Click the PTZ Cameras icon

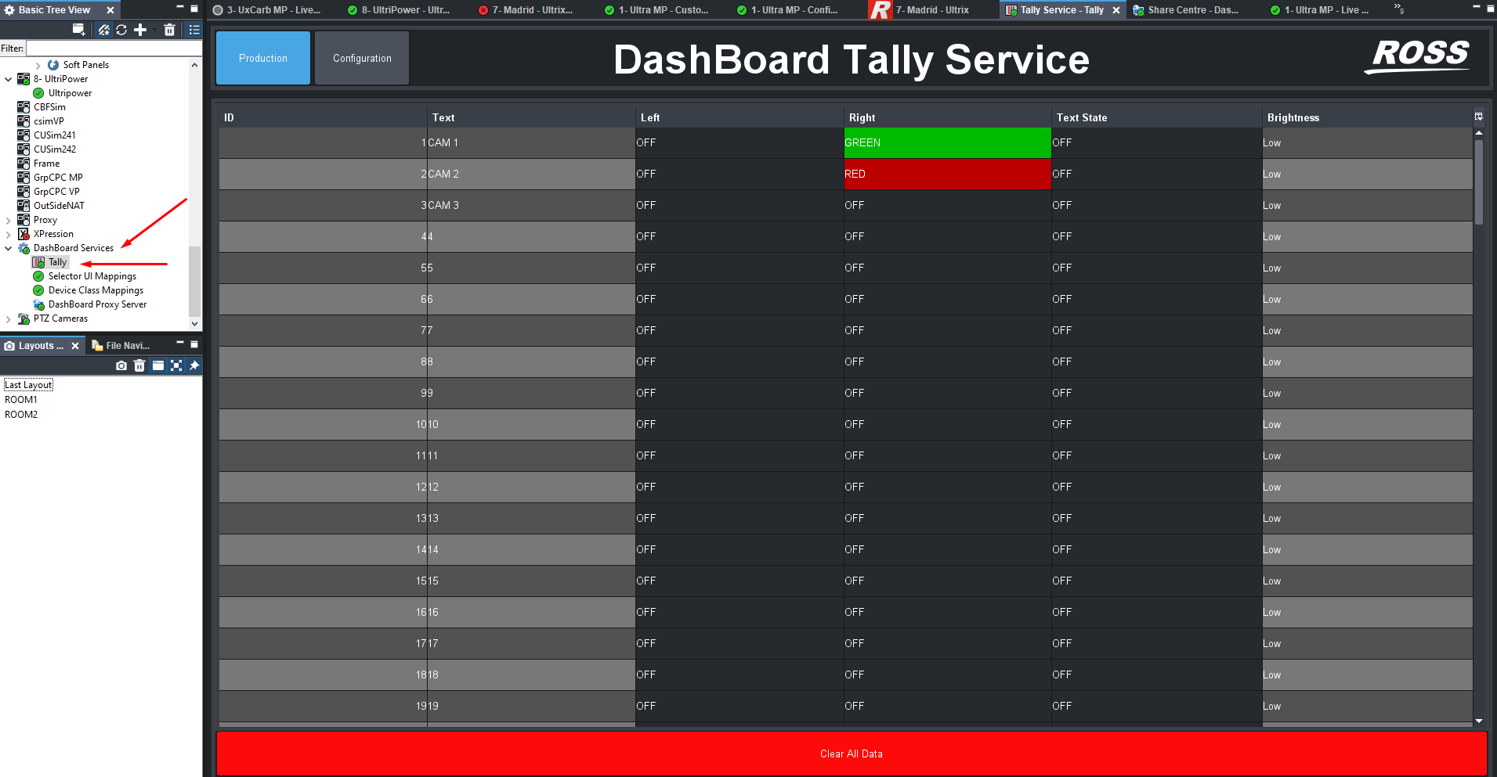24,318
